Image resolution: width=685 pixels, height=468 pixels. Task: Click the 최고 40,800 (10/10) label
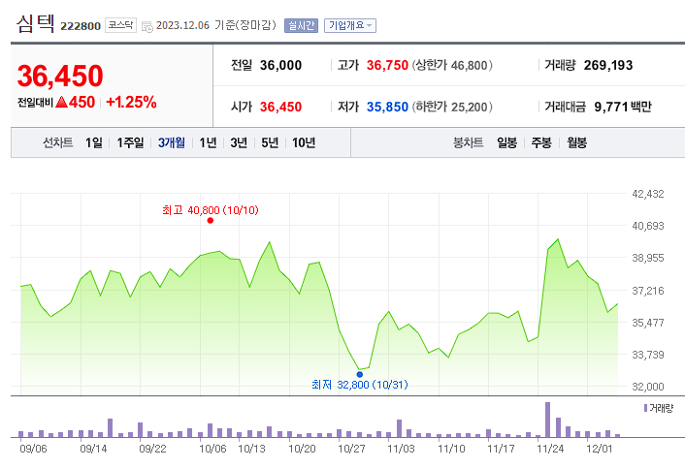tap(211, 210)
